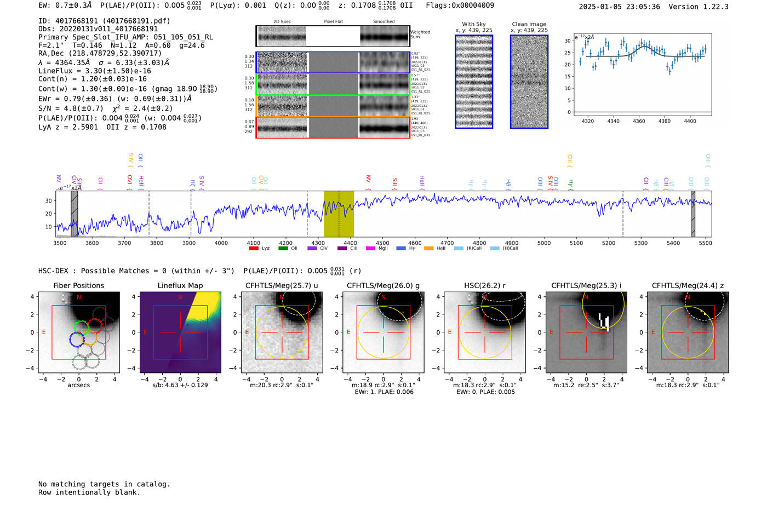Click the green Hγ line label near 5085 Å
This screenshot has height=522, width=767.
pos(570,184)
